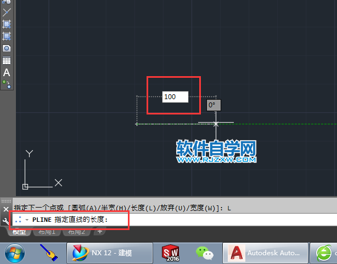The image size is (337, 264).
Task: Open the 360 browser on taskbar
Action: point(324,253)
